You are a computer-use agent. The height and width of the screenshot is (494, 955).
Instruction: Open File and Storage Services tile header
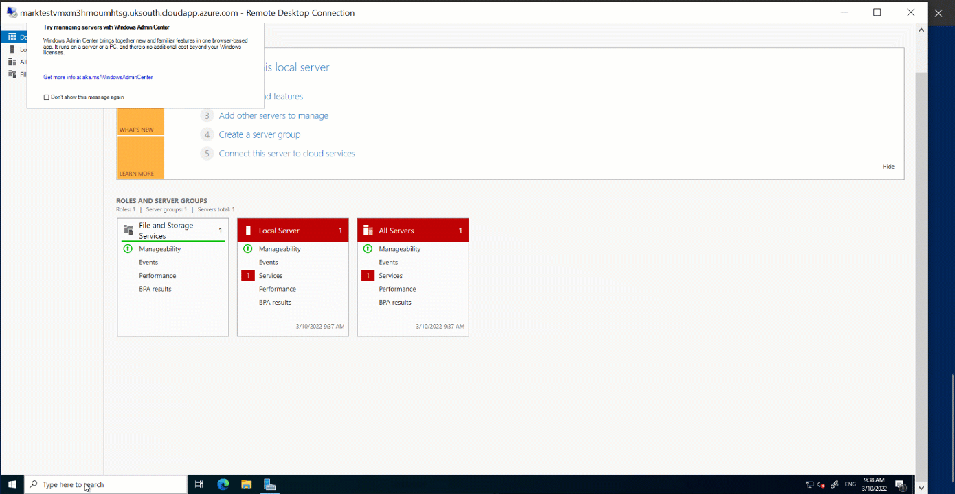[173, 231]
